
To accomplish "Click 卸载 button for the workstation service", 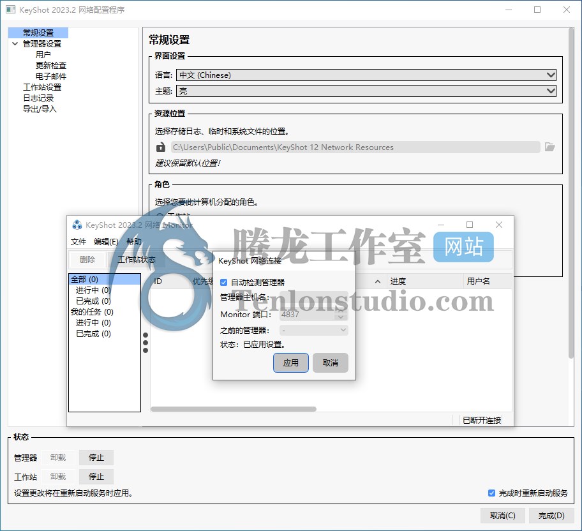I will 58,476.
